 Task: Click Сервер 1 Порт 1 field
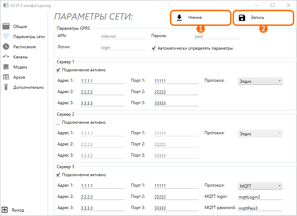coord(176,81)
